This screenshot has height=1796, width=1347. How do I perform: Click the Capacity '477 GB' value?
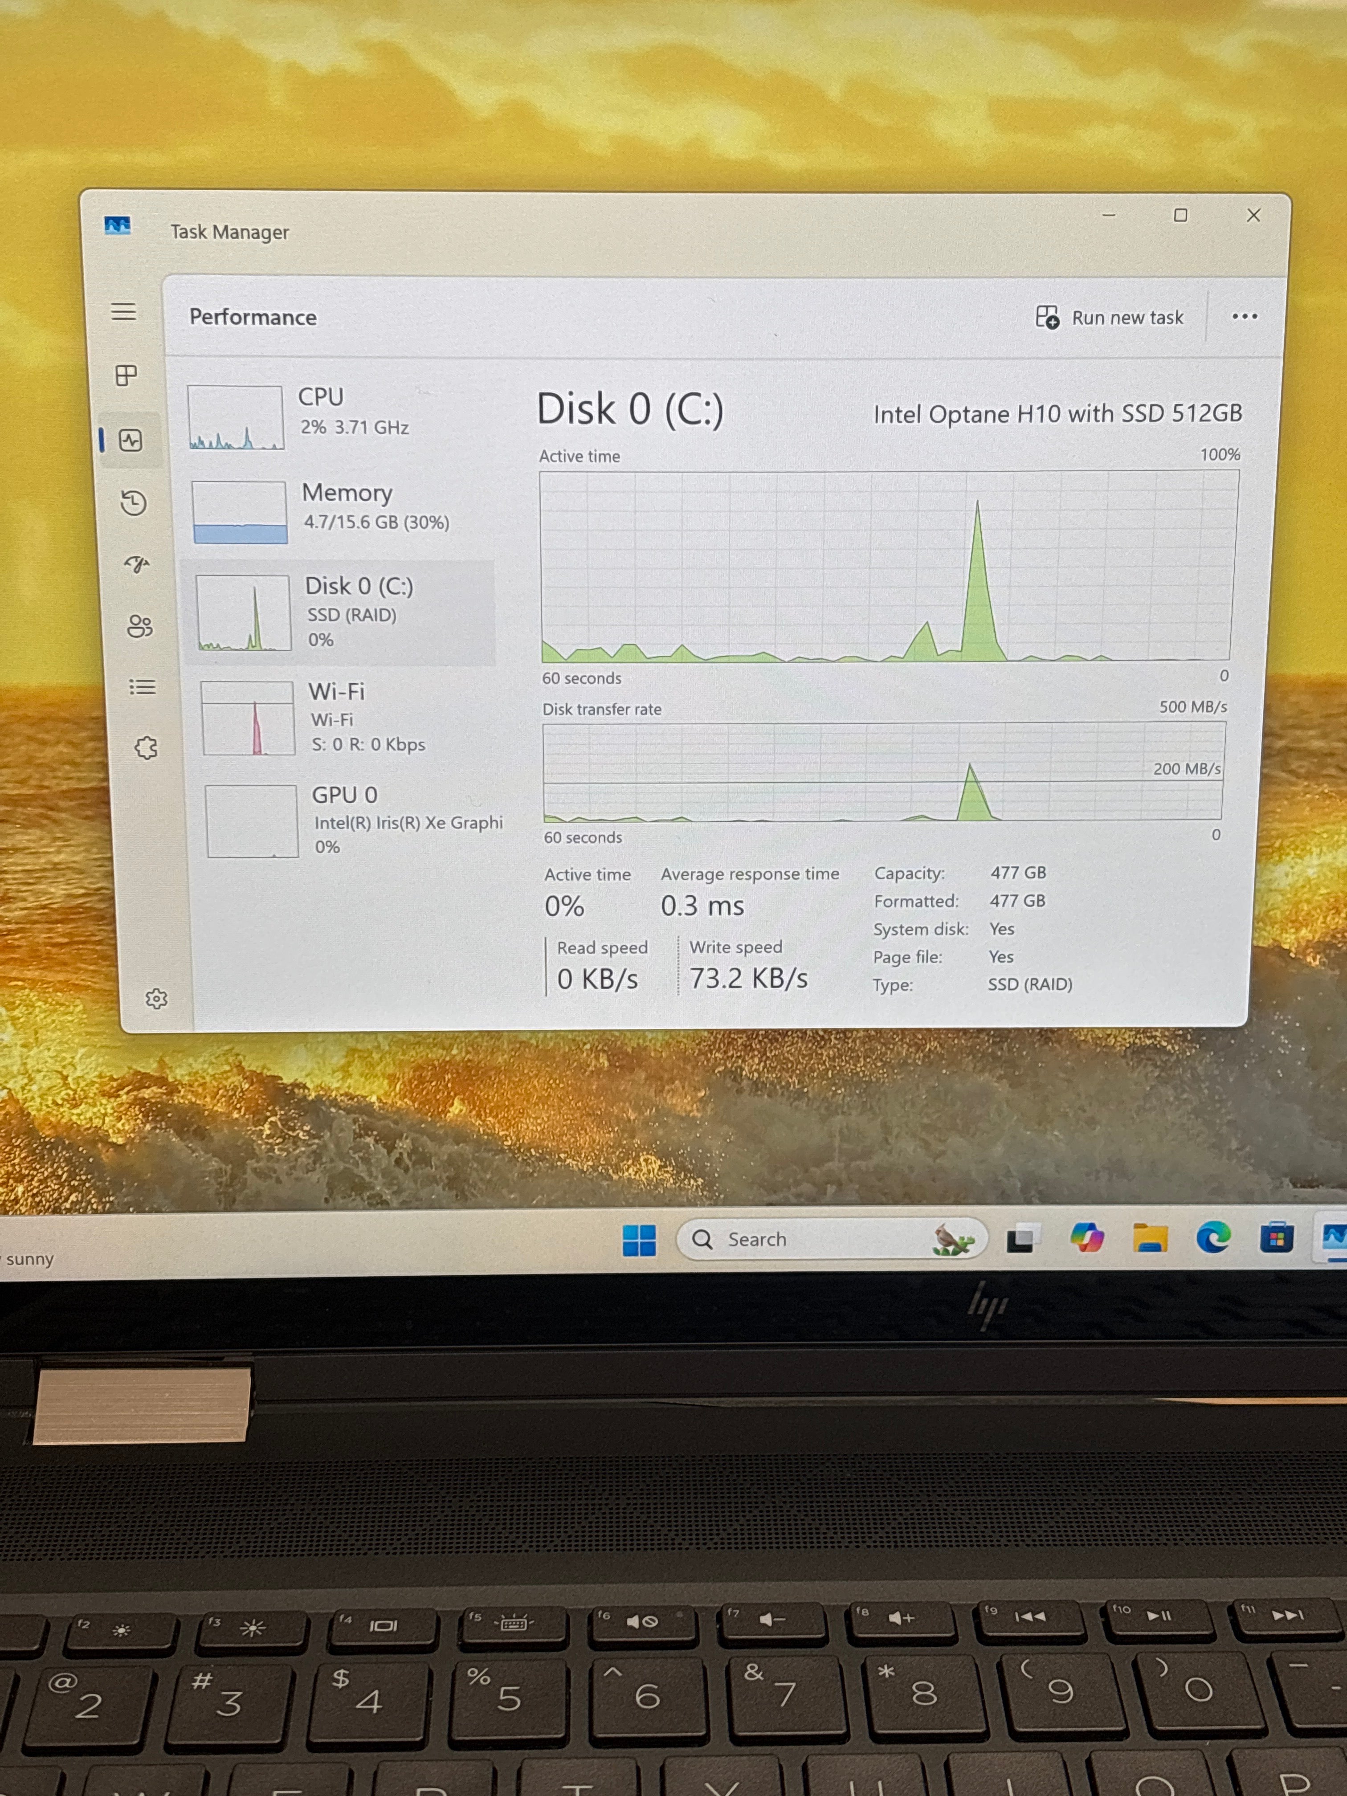[x=1018, y=873]
